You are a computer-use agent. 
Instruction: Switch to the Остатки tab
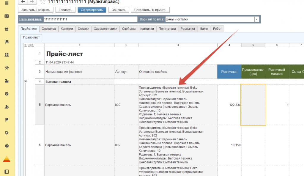[x=84, y=29]
